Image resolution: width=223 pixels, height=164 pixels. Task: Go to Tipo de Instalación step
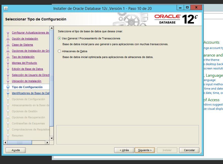tap(23, 57)
